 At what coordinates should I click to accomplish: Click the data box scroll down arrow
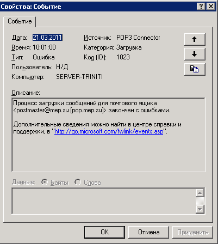point(200,209)
